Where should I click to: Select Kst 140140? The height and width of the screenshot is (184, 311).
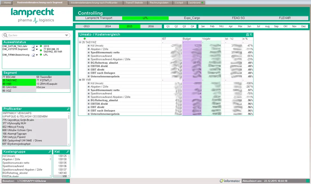click(61, 173)
